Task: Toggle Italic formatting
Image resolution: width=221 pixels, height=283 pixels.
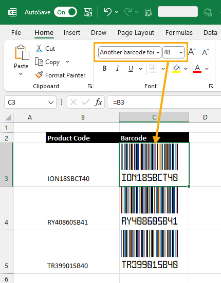Action: [118, 69]
